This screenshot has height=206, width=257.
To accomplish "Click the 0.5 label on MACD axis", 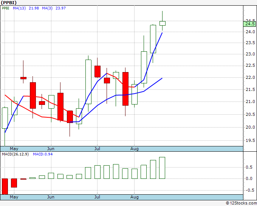I will click(x=249, y=167).
